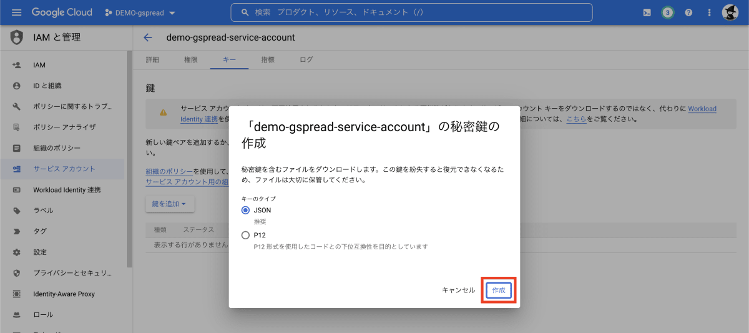Switch to the 詳細 tab
The image size is (749, 333).
(152, 60)
